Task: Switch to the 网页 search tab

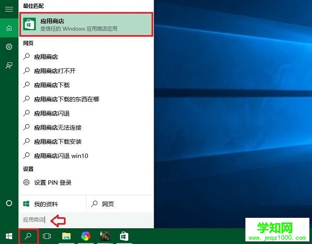Action: tap(120, 204)
